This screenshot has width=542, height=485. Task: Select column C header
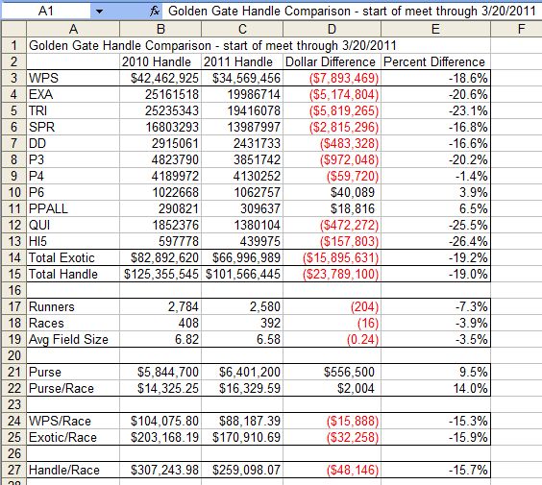click(242, 29)
